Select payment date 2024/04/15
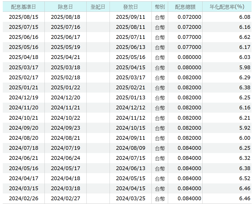 click(131, 188)
